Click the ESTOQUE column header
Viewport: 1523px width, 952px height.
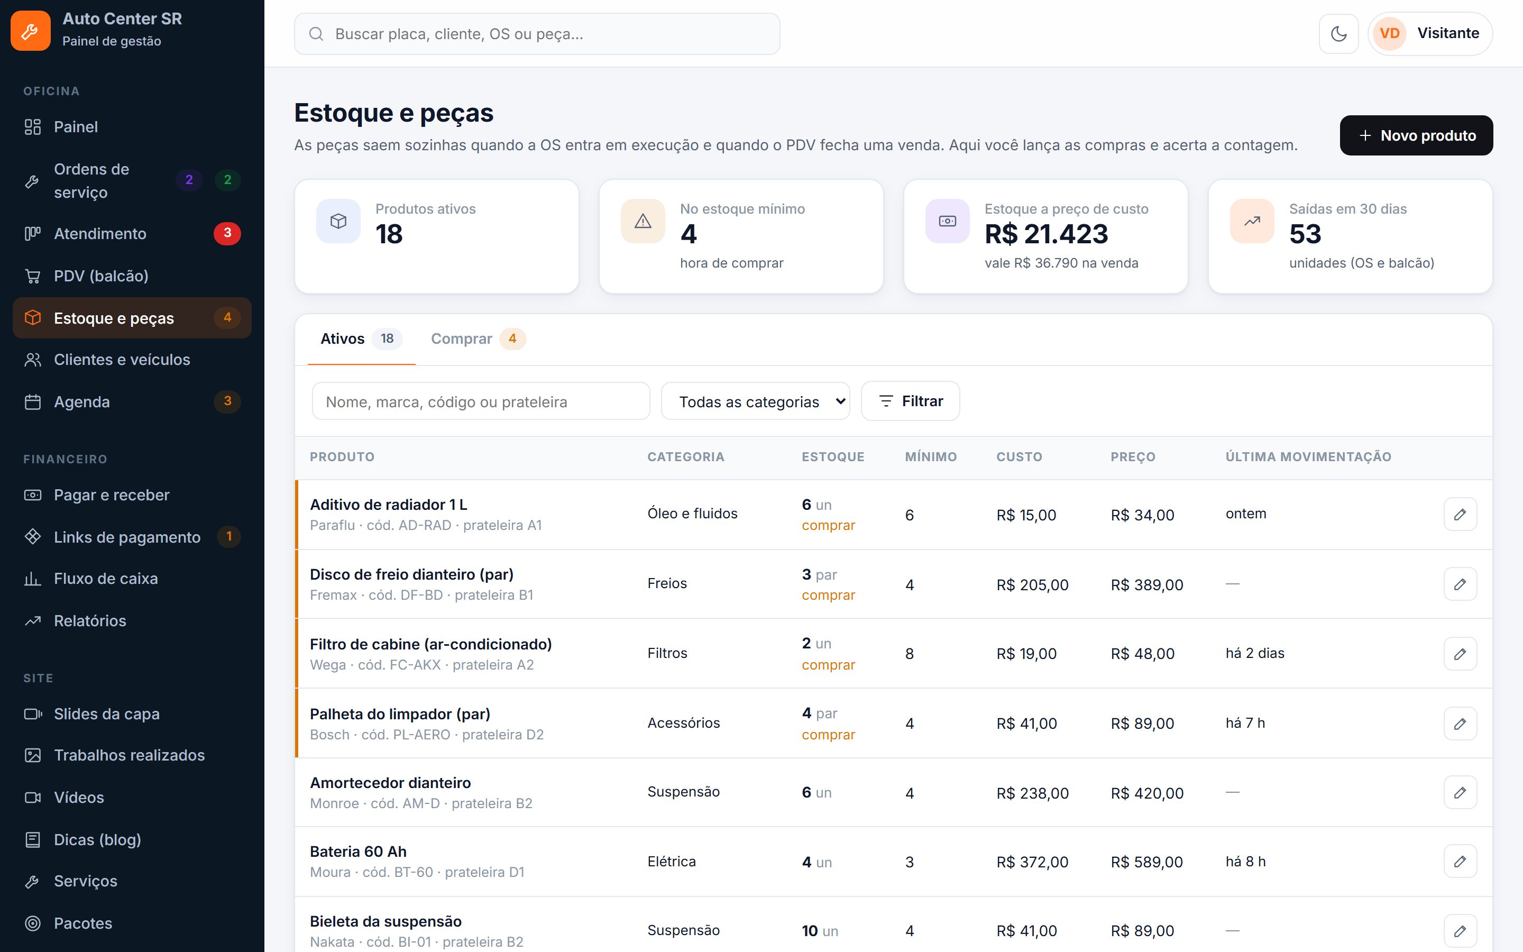(832, 457)
